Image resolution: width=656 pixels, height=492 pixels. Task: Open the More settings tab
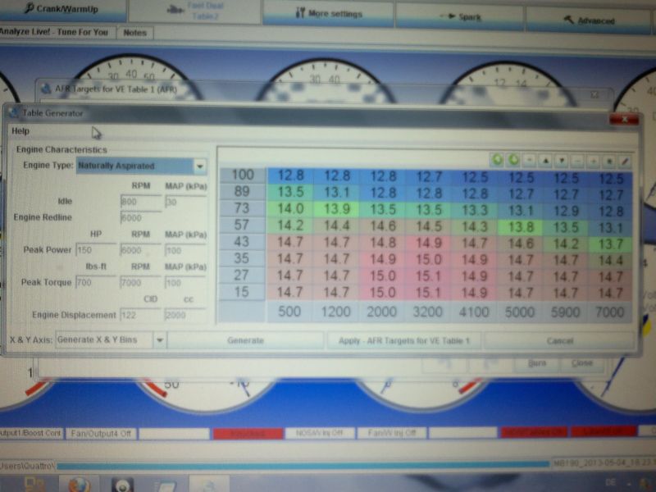coord(327,13)
